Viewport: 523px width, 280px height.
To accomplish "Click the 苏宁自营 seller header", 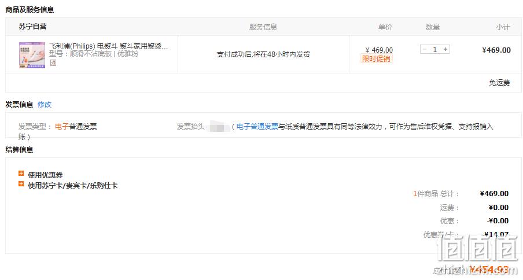I will pos(32,27).
